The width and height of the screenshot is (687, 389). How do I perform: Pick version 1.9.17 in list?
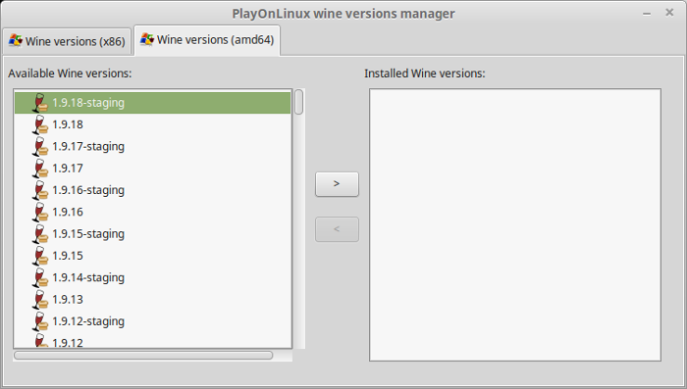(x=152, y=169)
